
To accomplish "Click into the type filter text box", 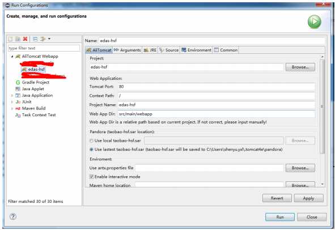I will [44, 48].
